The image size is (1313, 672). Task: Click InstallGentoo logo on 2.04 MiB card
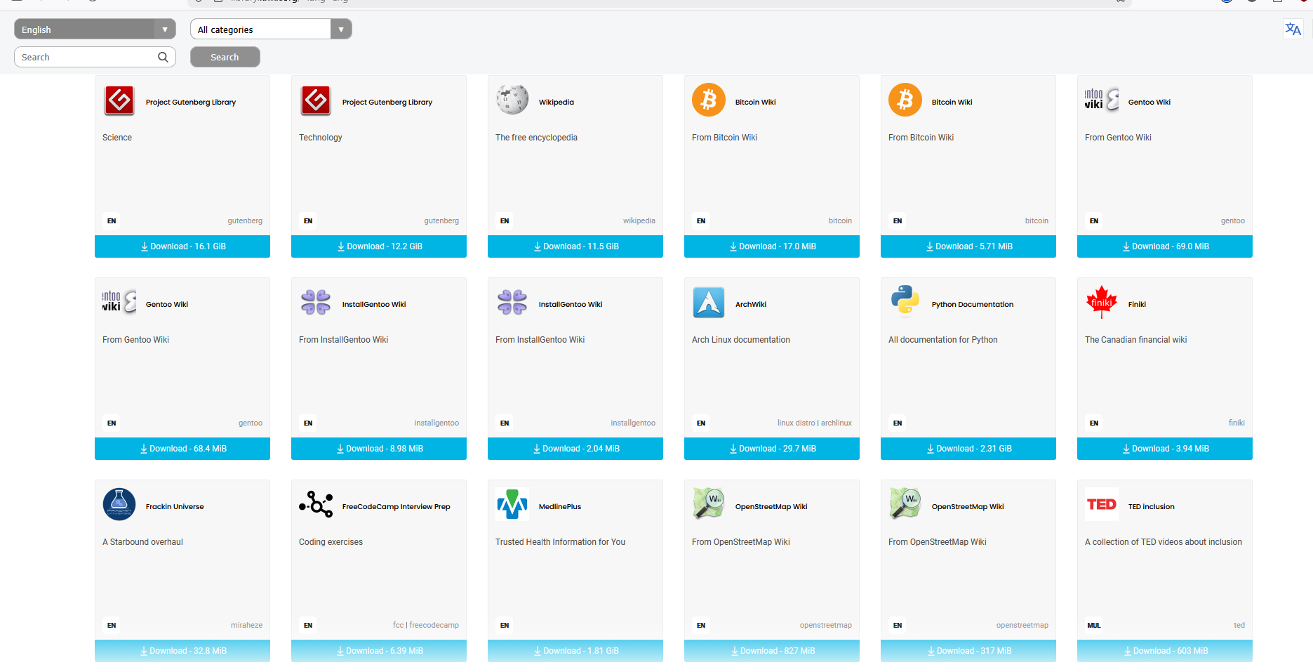(x=512, y=303)
